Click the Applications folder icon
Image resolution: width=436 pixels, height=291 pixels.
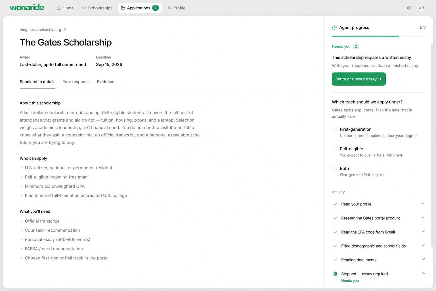pos(123,8)
